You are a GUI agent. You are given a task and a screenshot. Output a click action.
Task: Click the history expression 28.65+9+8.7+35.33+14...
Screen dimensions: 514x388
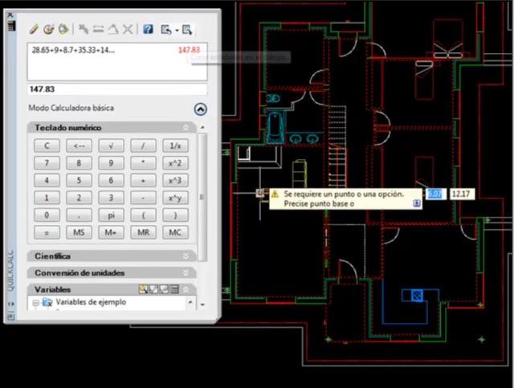(73, 50)
